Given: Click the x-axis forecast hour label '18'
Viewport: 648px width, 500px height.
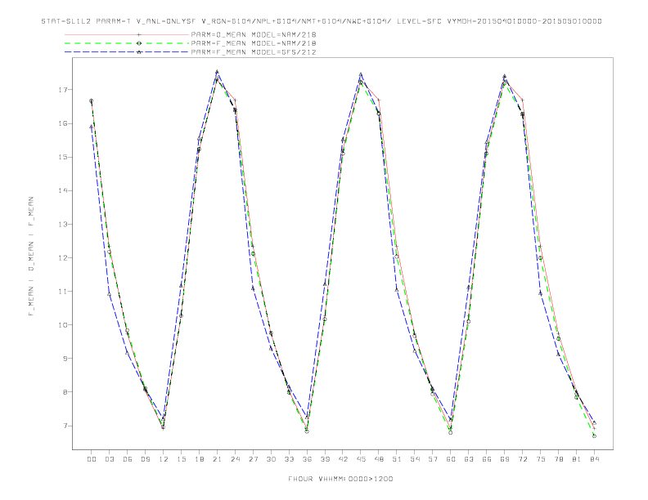Looking at the screenshot, I should pos(199,459).
